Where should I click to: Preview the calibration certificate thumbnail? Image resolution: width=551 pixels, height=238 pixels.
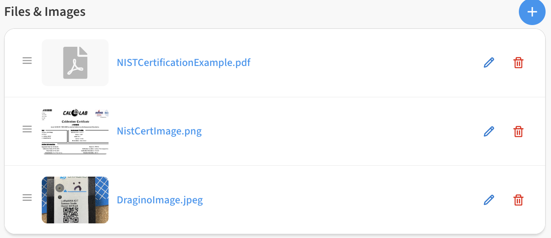click(75, 131)
